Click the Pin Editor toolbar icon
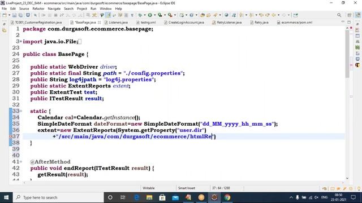 [295, 15]
